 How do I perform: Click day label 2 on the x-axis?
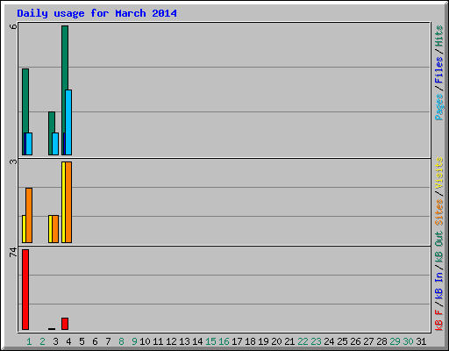(x=42, y=341)
